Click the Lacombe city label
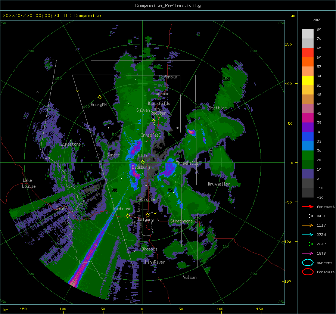336x314 pixels. pyautogui.click(x=161, y=94)
